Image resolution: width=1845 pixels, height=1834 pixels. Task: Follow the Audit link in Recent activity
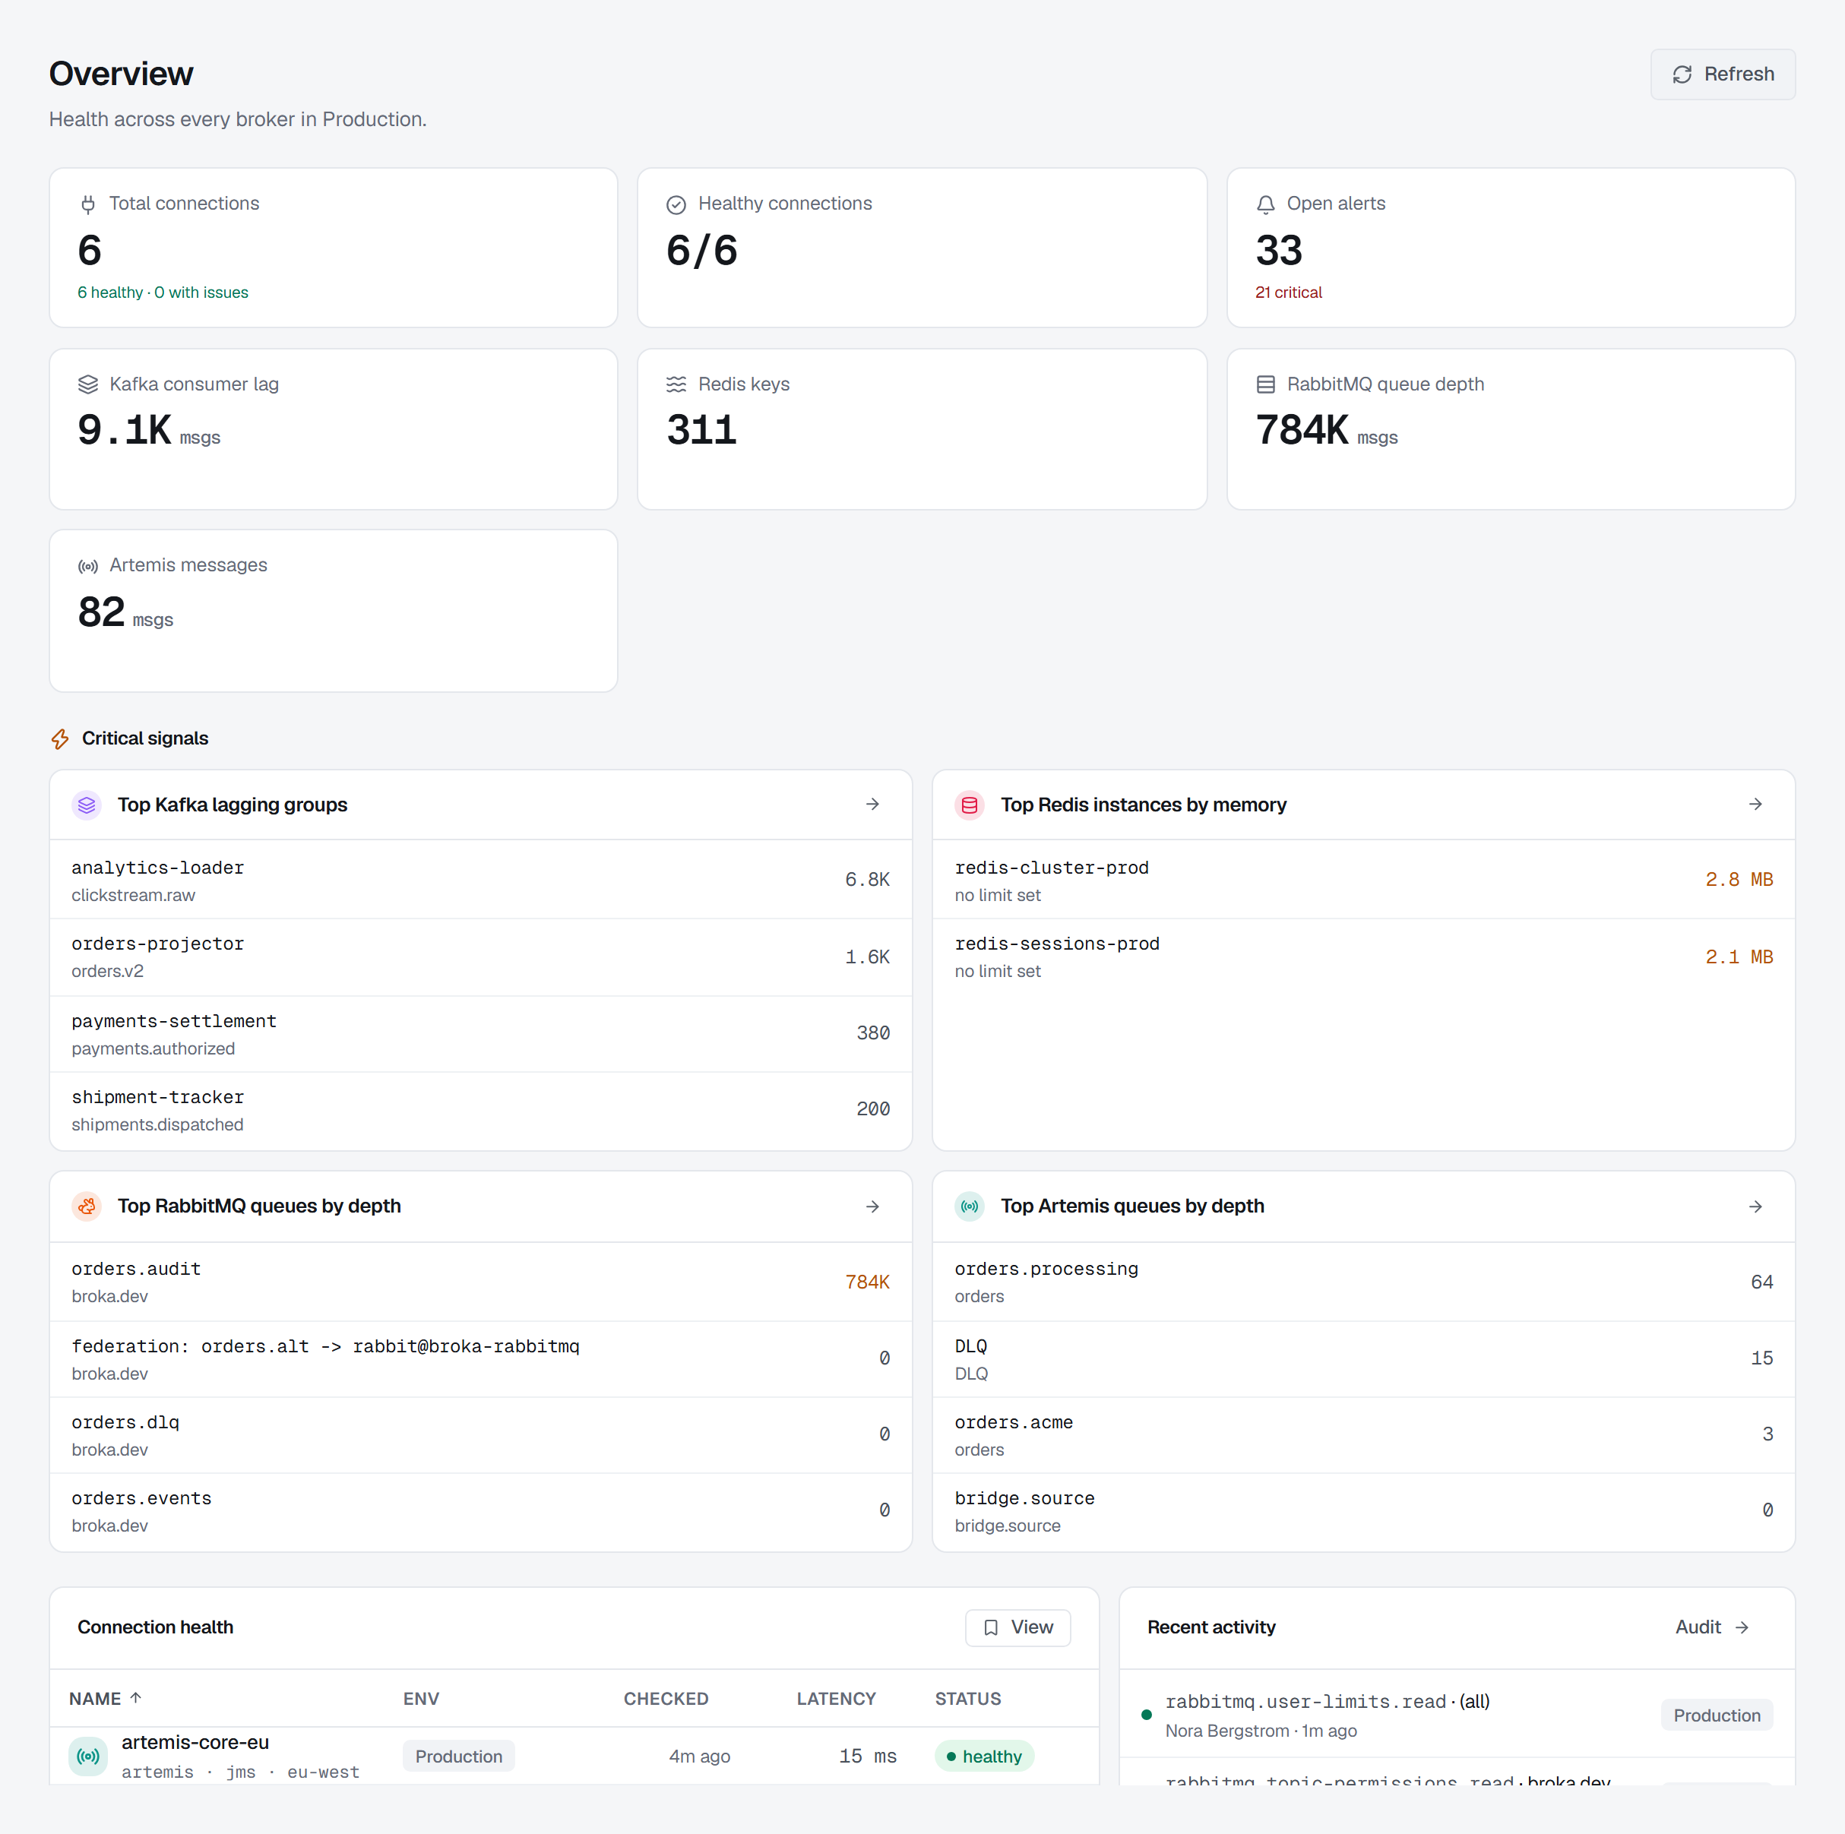(1711, 1628)
